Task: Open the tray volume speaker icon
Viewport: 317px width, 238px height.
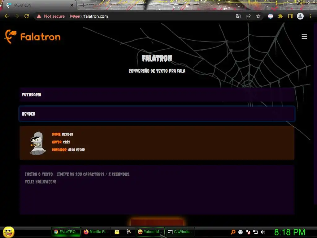Action: [x=263, y=232]
